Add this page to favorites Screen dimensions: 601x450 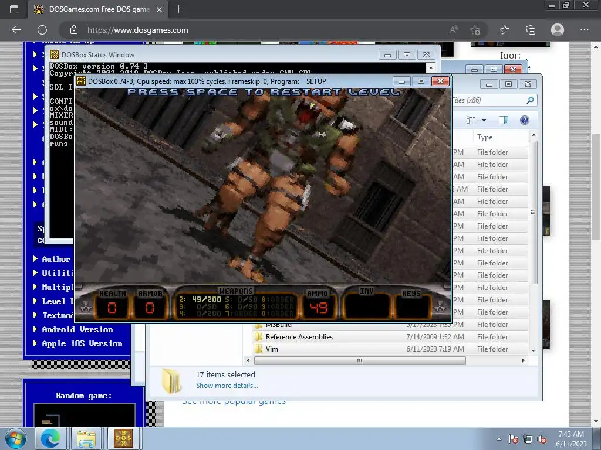tap(475, 30)
